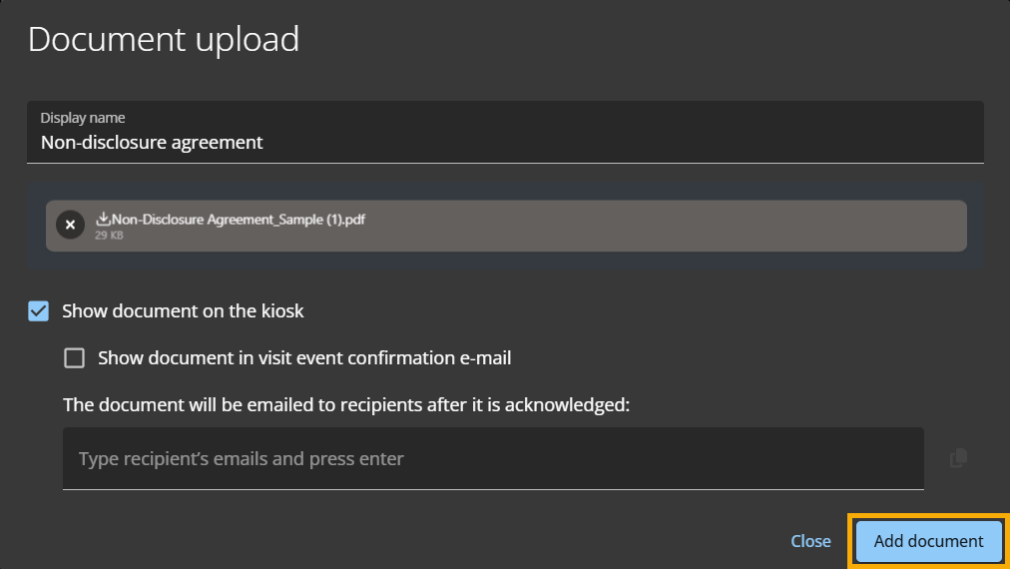This screenshot has width=1010, height=569.
Task: Click the 'emailed to recipients after acknowledged' note
Action: (x=346, y=405)
